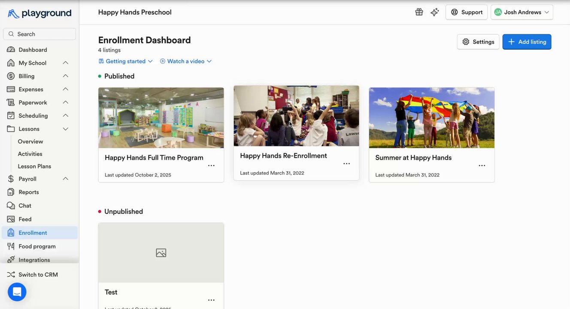Expand the Billing sidebar section
Viewport: 570px width, 309px height.
(66, 76)
